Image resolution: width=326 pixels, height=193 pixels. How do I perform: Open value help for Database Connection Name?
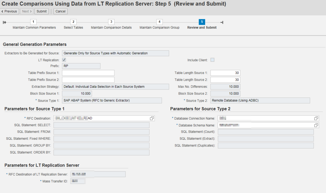[x=316, y=118]
